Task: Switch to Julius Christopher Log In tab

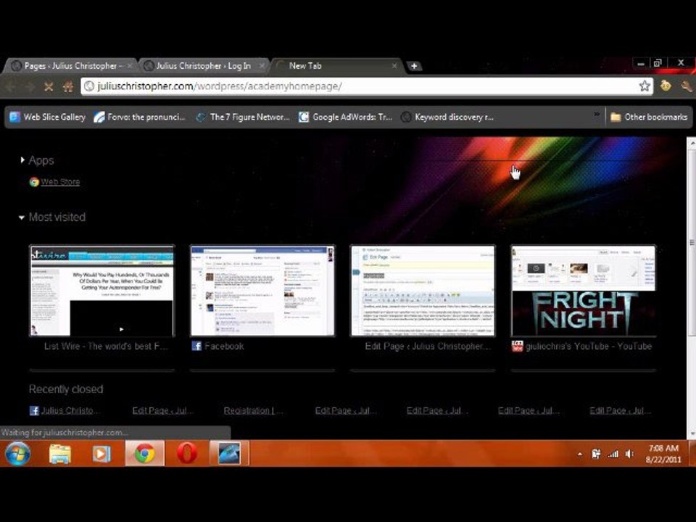Action: [203, 66]
